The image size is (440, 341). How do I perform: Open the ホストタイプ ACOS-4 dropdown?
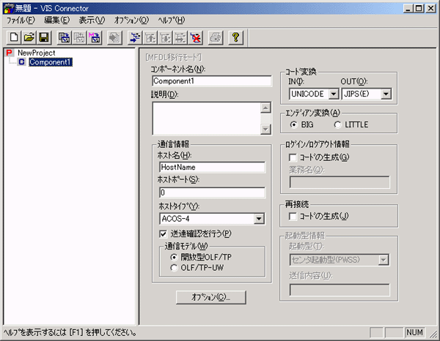point(258,218)
